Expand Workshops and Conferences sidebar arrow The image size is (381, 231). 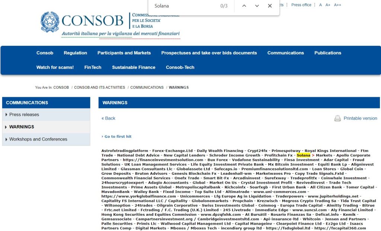click(6, 139)
